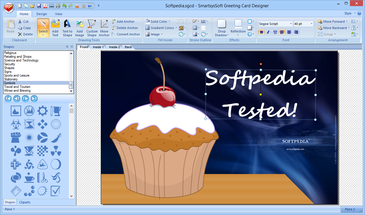
Task: Open the Back page tab
Action: pyautogui.click(x=128, y=47)
